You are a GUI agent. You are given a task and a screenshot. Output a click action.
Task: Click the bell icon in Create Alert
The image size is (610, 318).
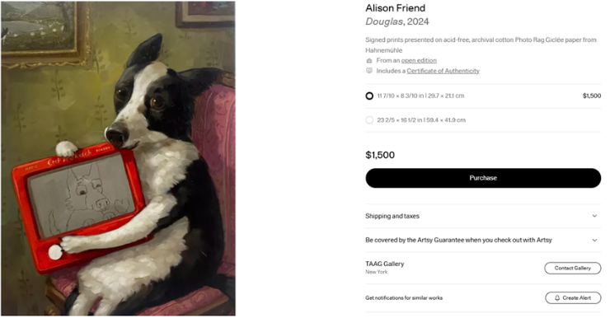coord(557,297)
